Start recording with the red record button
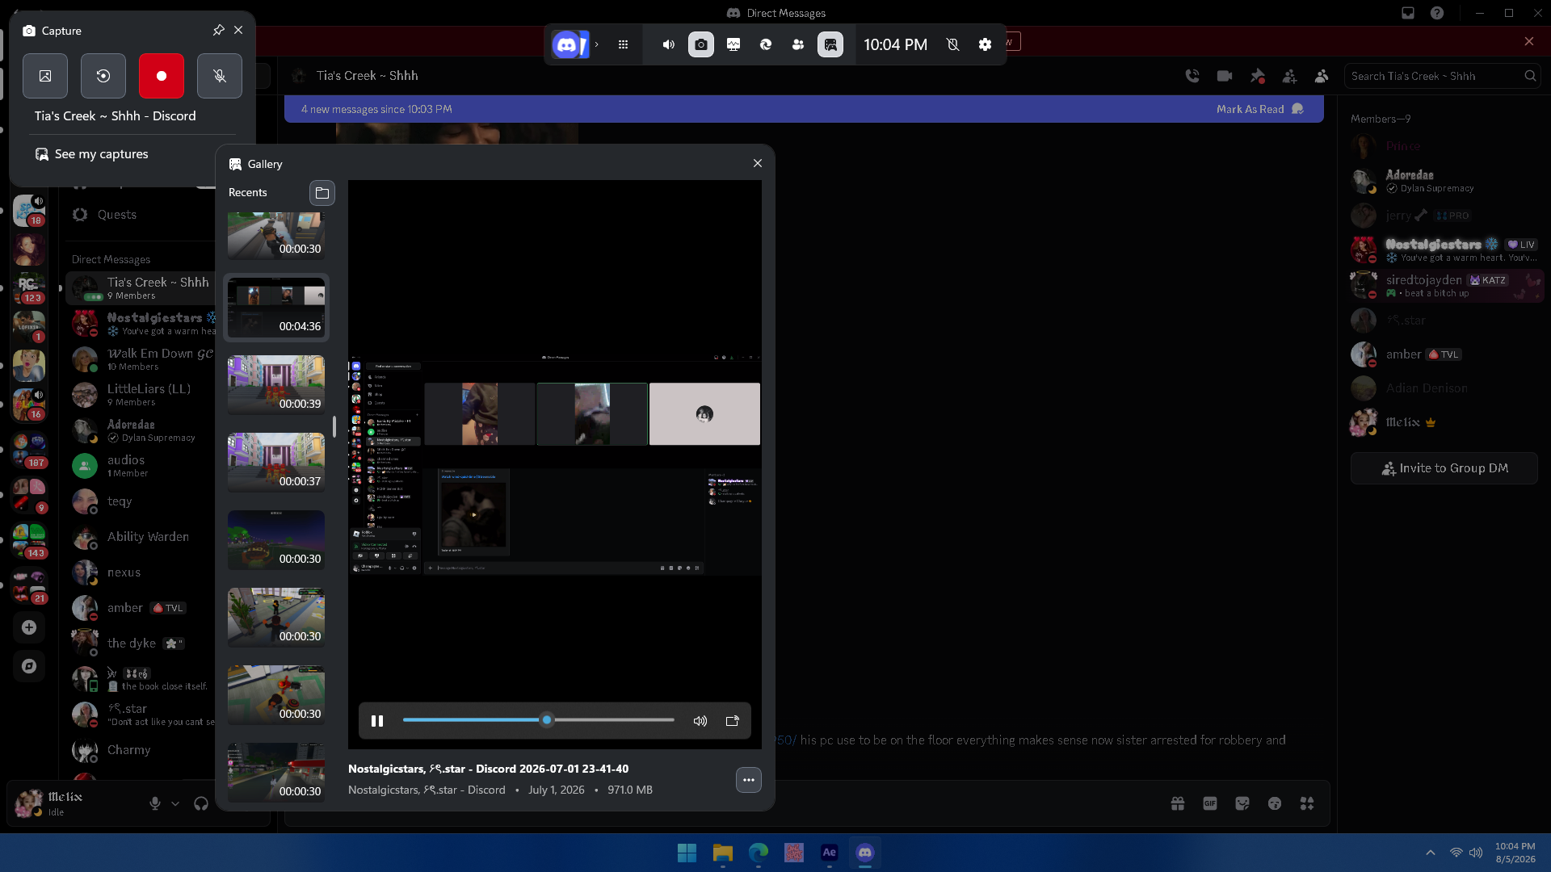 pyautogui.click(x=162, y=76)
